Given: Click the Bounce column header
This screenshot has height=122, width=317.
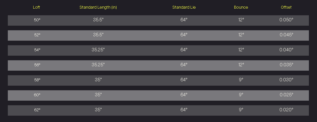Looking at the screenshot, I should (241, 7).
